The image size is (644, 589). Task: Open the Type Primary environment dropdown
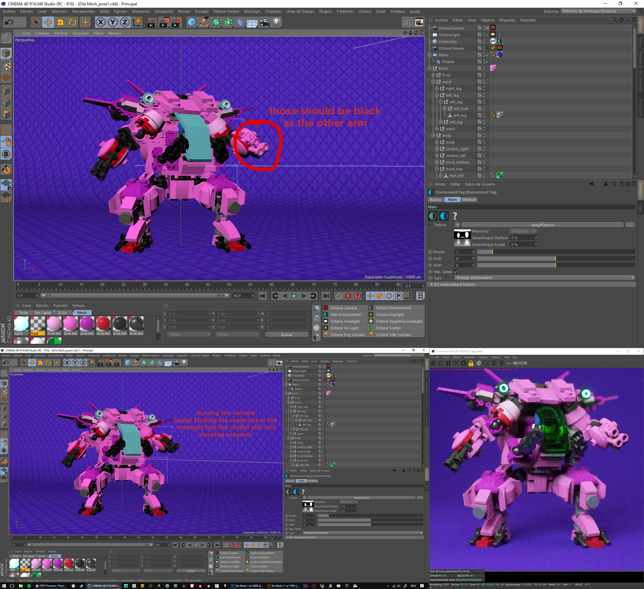click(545, 278)
